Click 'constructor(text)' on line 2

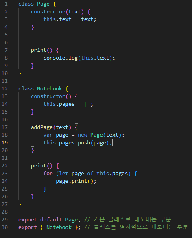57,12
